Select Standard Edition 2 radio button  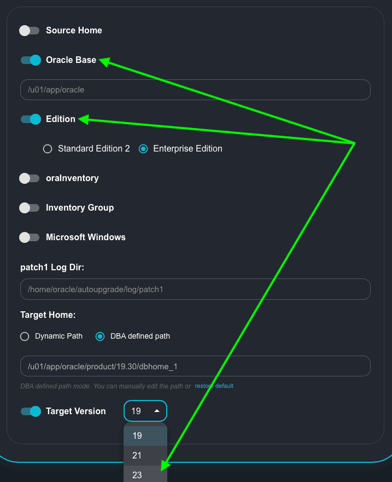[x=48, y=149]
